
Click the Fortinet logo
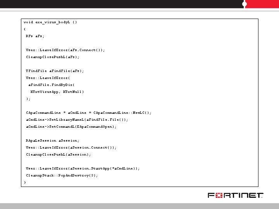pyautogui.click(x=236, y=195)
